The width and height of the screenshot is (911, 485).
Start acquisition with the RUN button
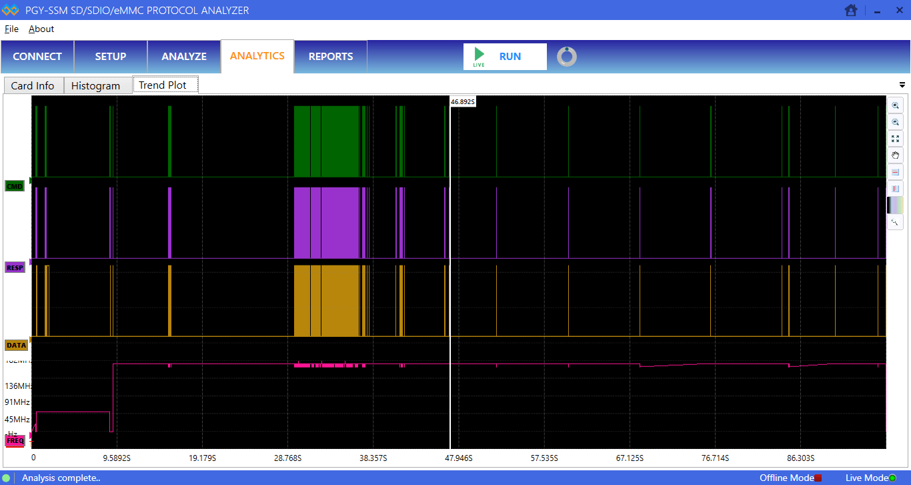(505, 56)
